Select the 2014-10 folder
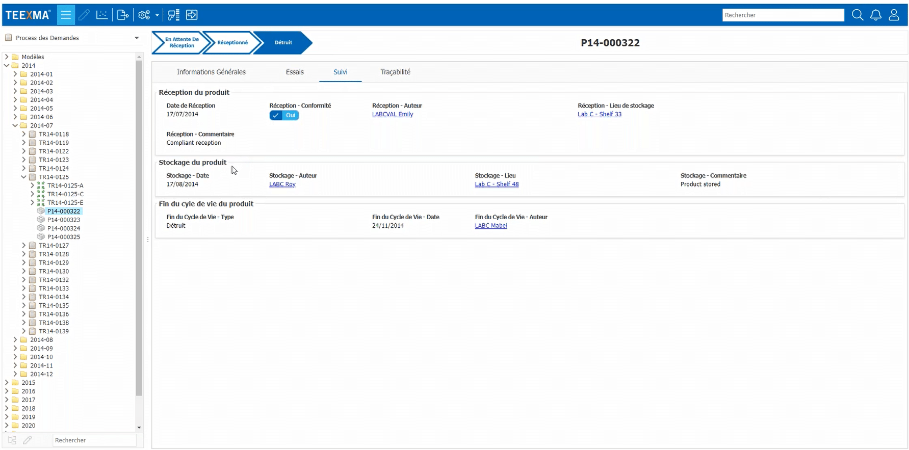The image size is (909, 450). [41, 357]
